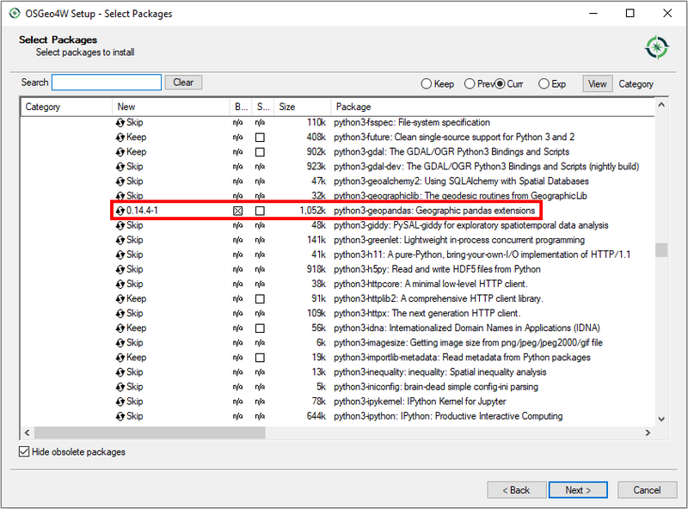The image size is (688, 509).
Task: Toggle the Keep icon for python3-future
Action: [x=120, y=138]
